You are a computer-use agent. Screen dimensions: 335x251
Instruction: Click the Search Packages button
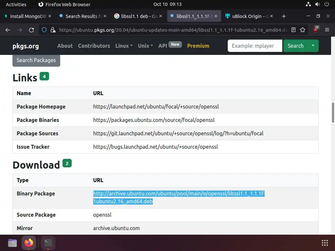pos(36,60)
